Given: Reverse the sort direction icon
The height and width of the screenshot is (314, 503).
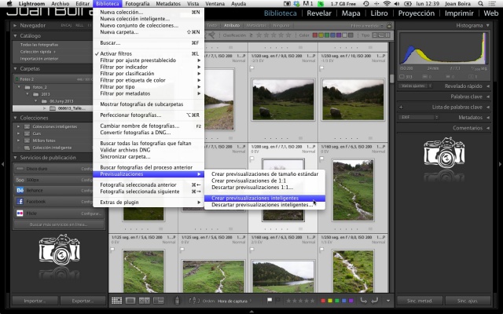Looking at the screenshot, I should pos(193,301).
